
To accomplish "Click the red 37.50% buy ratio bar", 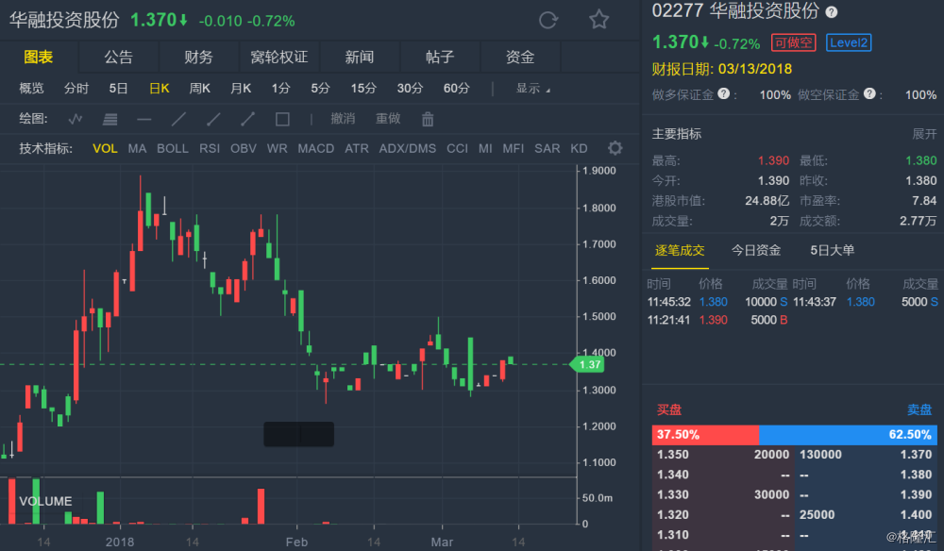I will click(x=705, y=434).
